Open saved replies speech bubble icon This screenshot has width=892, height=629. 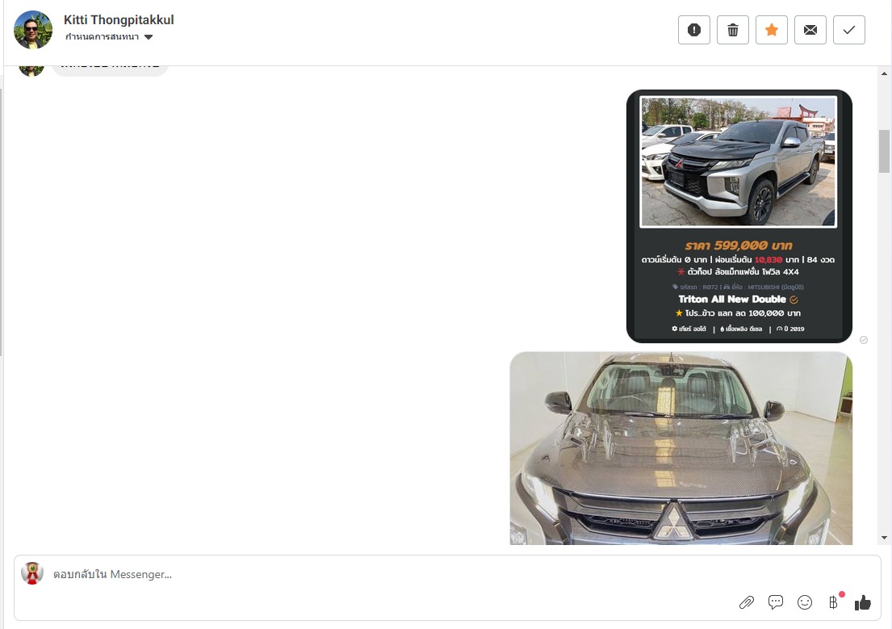click(x=776, y=602)
